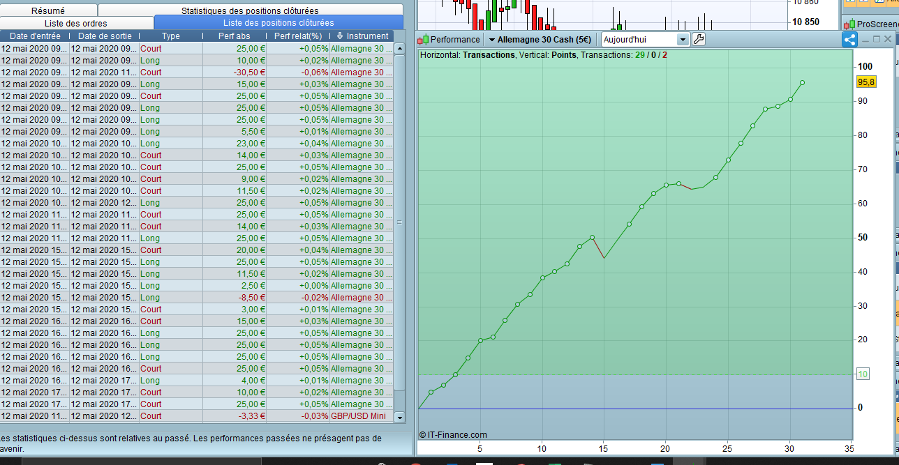Select the 23,00 € Perf abs cell

pyautogui.click(x=235, y=144)
